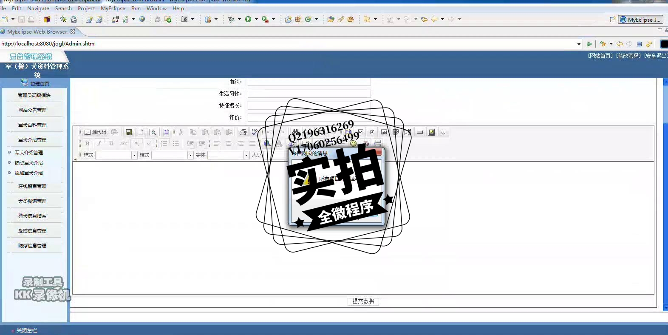This screenshot has height=335, width=668.
Task: Click 军犬百科管理 in sidebar
Action: click(x=32, y=125)
